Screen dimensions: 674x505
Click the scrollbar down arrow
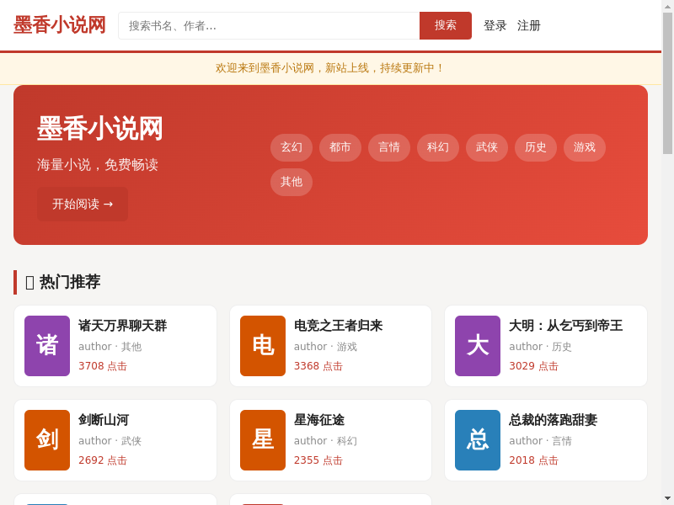pyautogui.click(x=667, y=498)
